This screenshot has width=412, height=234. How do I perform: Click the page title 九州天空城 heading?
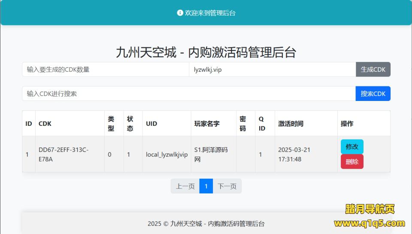206,52
